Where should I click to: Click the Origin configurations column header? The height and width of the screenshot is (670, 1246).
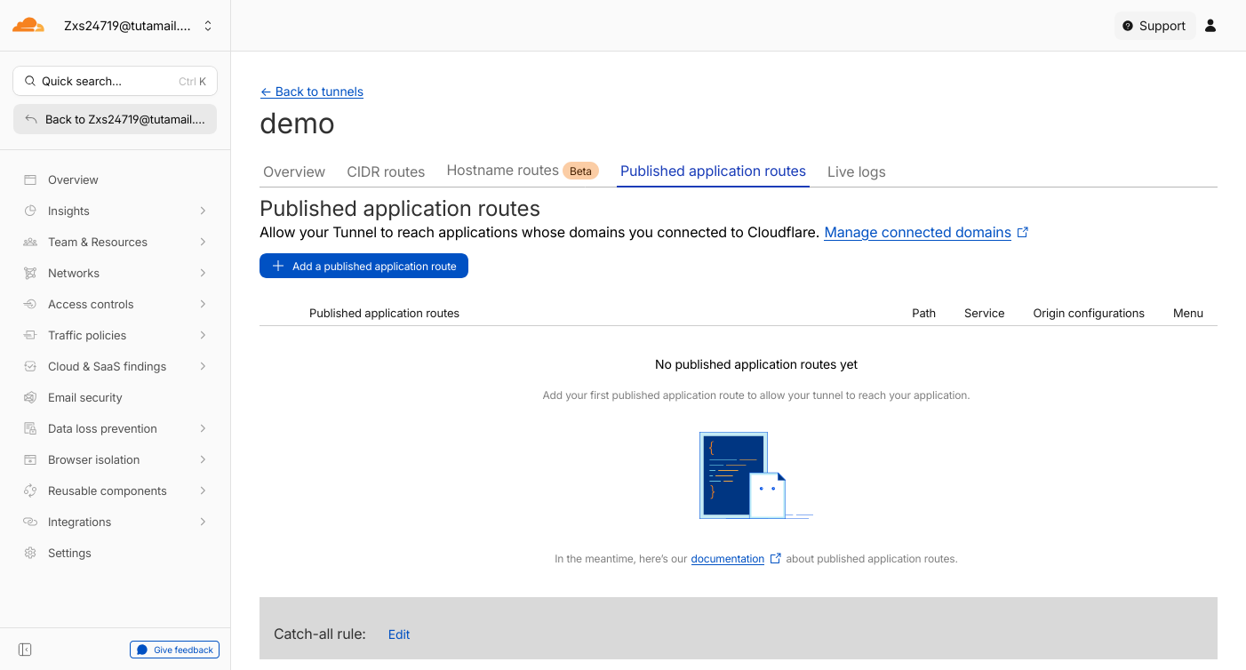pos(1089,314)
